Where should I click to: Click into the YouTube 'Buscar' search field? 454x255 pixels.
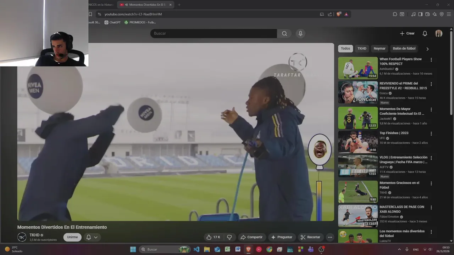214,33
